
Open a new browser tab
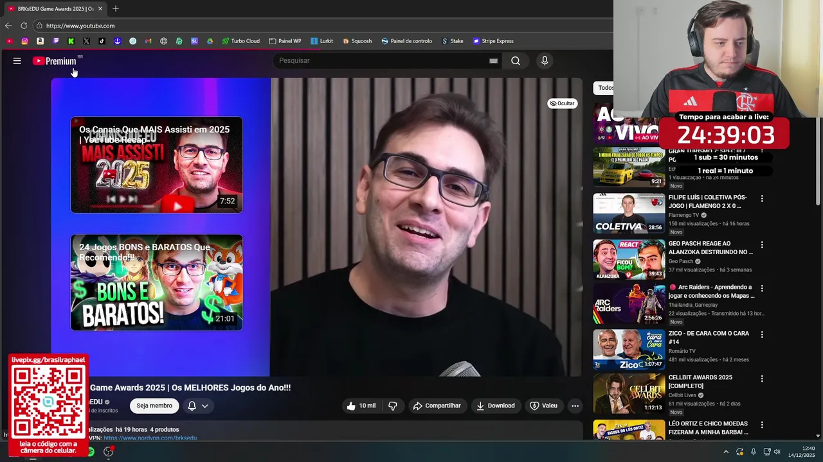(116, 9)
